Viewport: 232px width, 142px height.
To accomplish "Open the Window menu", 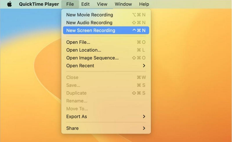I will click(123, 4).
